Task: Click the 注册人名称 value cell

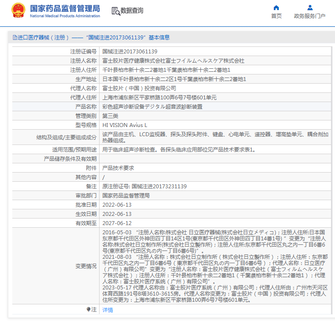Action: 173,61
